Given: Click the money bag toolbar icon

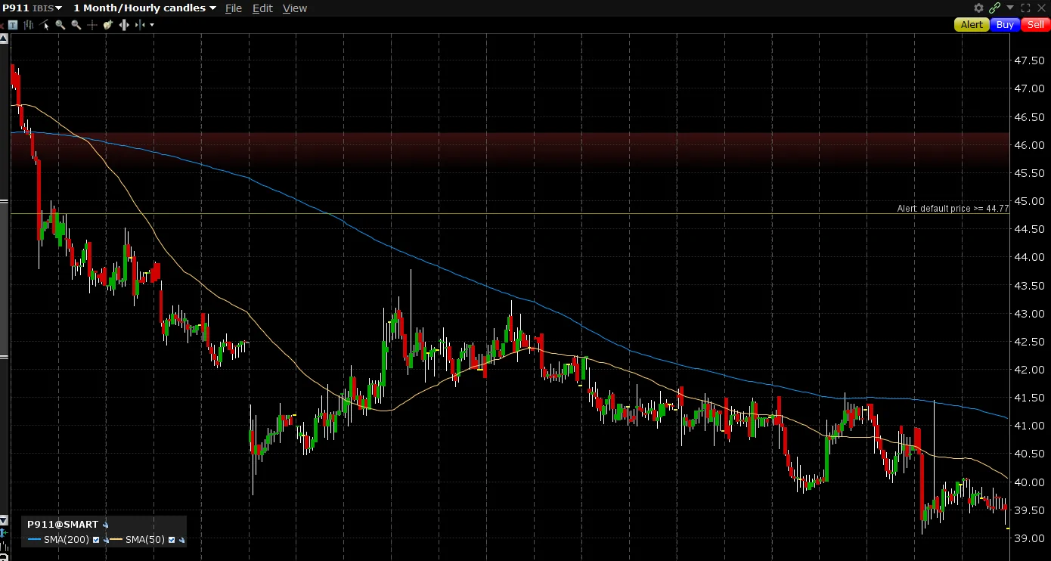Looking at the screenshot, I should click(108, 25).
